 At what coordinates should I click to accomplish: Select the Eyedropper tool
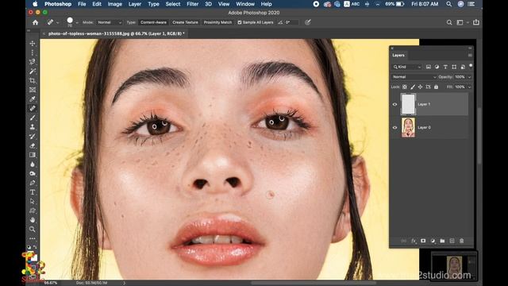tap(33, 99)
